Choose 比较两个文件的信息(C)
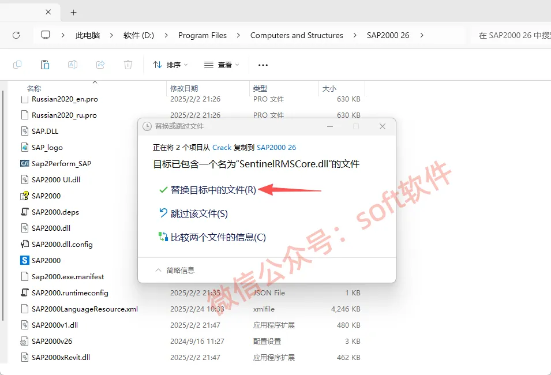Image resolution: width=551 pixels, height=375 pixels. [x=212, y=237]
